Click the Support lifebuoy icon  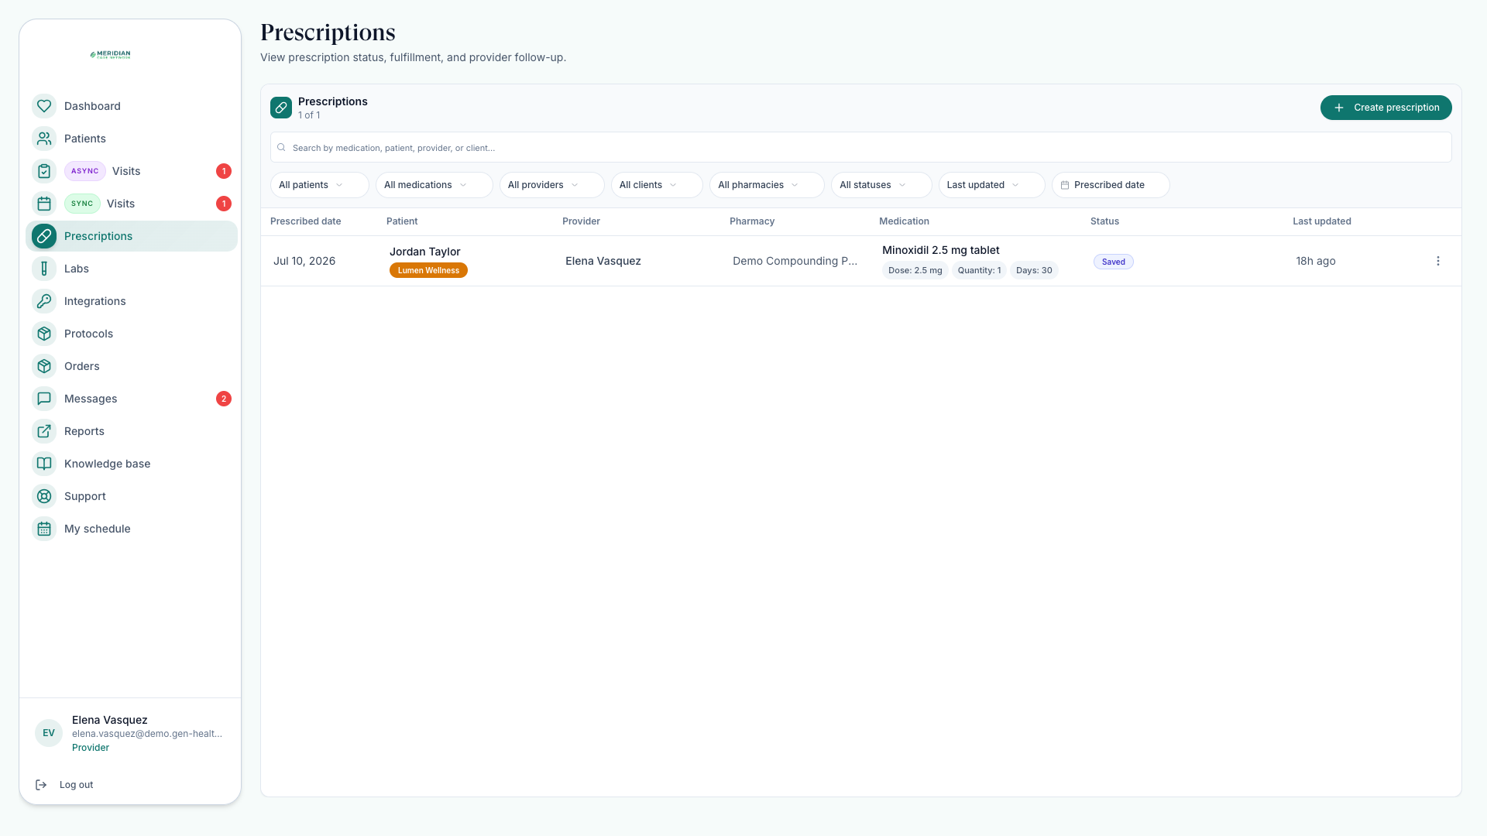[x=44, y=496]
